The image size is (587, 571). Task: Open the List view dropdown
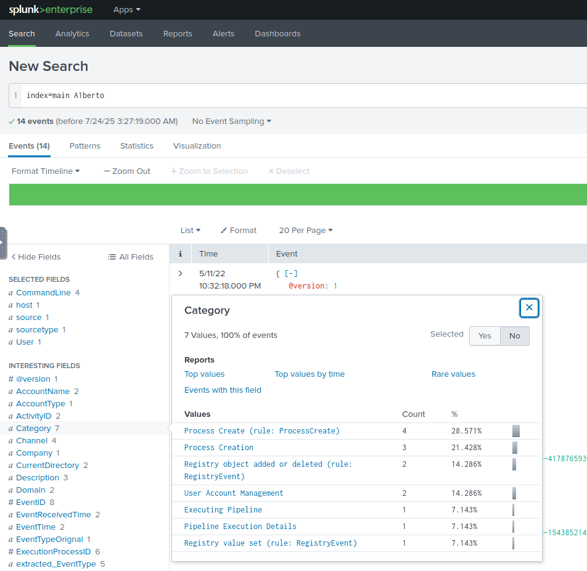[190, 230]
